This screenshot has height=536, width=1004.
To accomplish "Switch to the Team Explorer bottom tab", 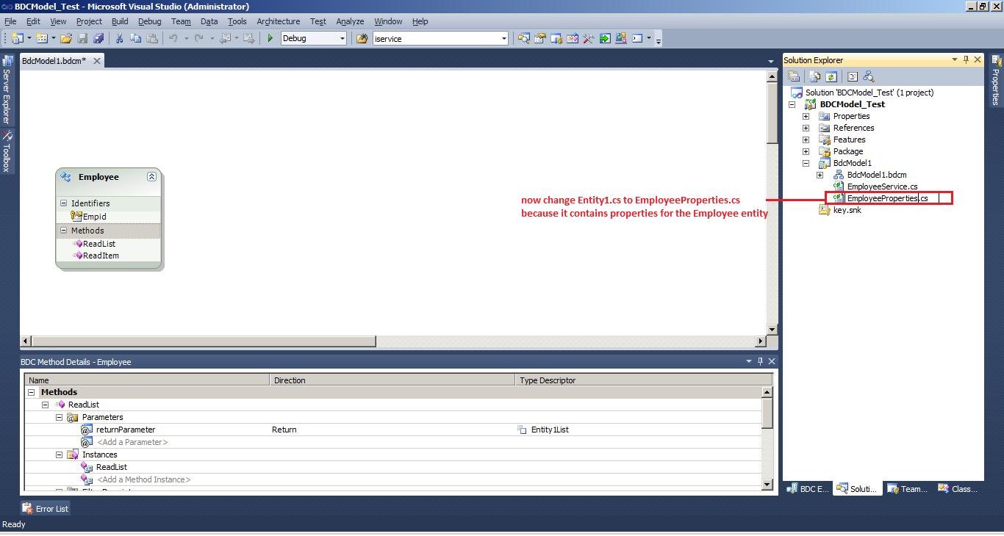I will pos(907,488).
